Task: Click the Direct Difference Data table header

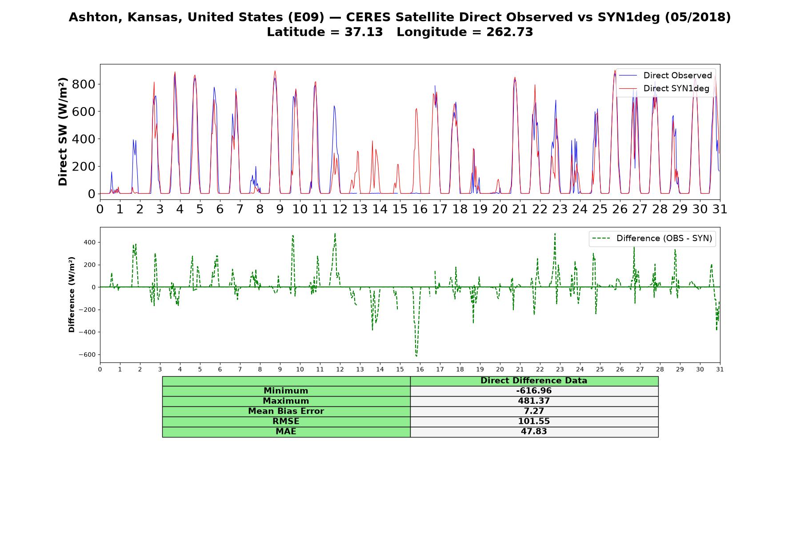Action: [x=534, y=381]
